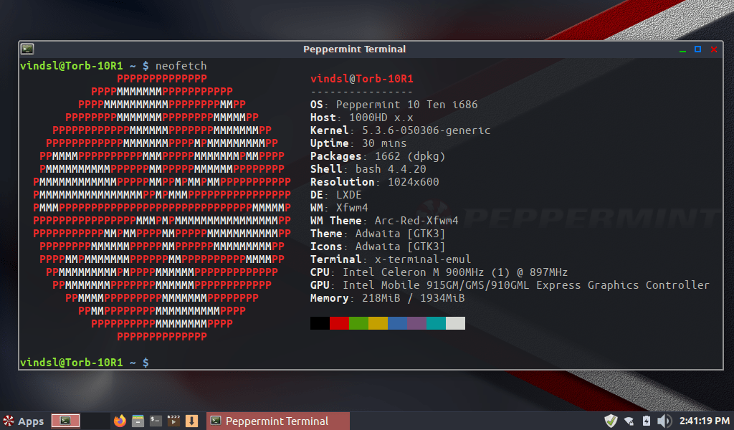Click Theme 'Adwaita [GTK3]' value
This screenshot has width=734, height=430.
pyautogui.click(x=400, y=234)
